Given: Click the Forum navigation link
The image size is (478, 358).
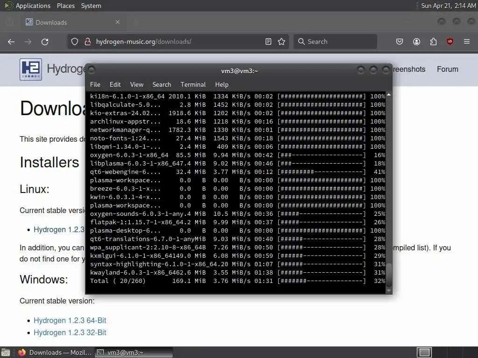Looking at the screenshot, I should coord(448,69).
